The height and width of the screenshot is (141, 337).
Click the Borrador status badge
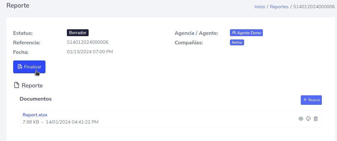[x=78, y=33]
